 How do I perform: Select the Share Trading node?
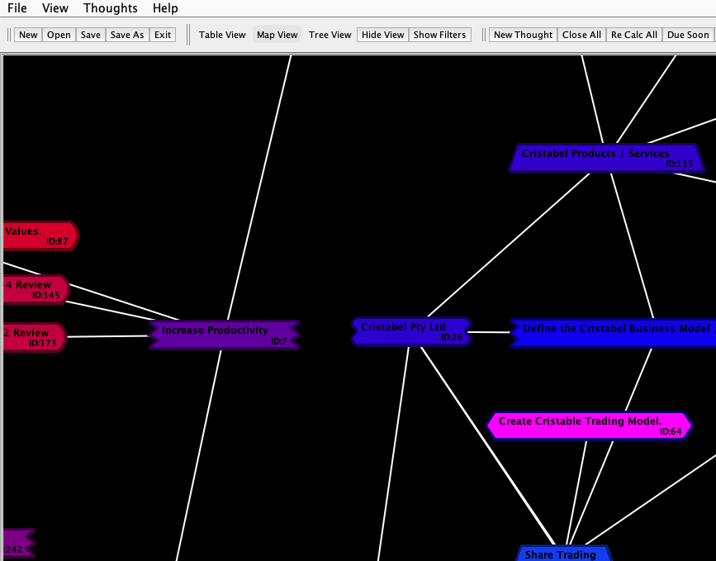coord(564,554)
